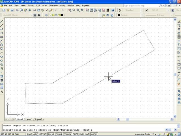The width and height of the screenshot is (181, 136).
Task: Toggle POLAR tracking in status bar
Action: point(51,134)
